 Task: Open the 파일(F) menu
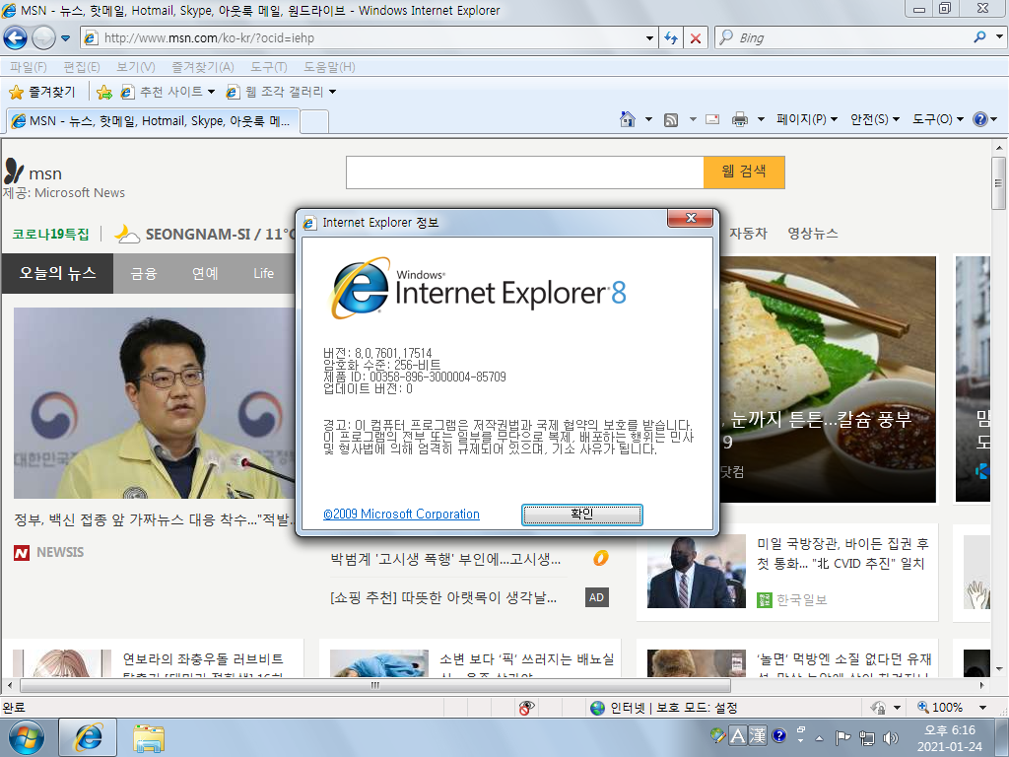(x=29, y=67)
